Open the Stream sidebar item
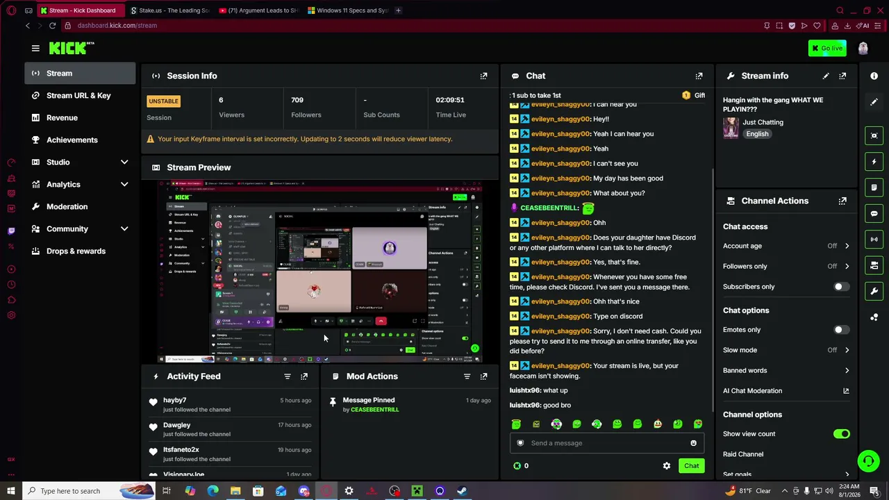 click(80, 73)
